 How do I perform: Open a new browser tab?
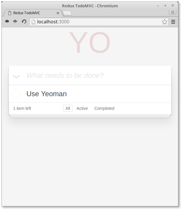pos(67,13)
